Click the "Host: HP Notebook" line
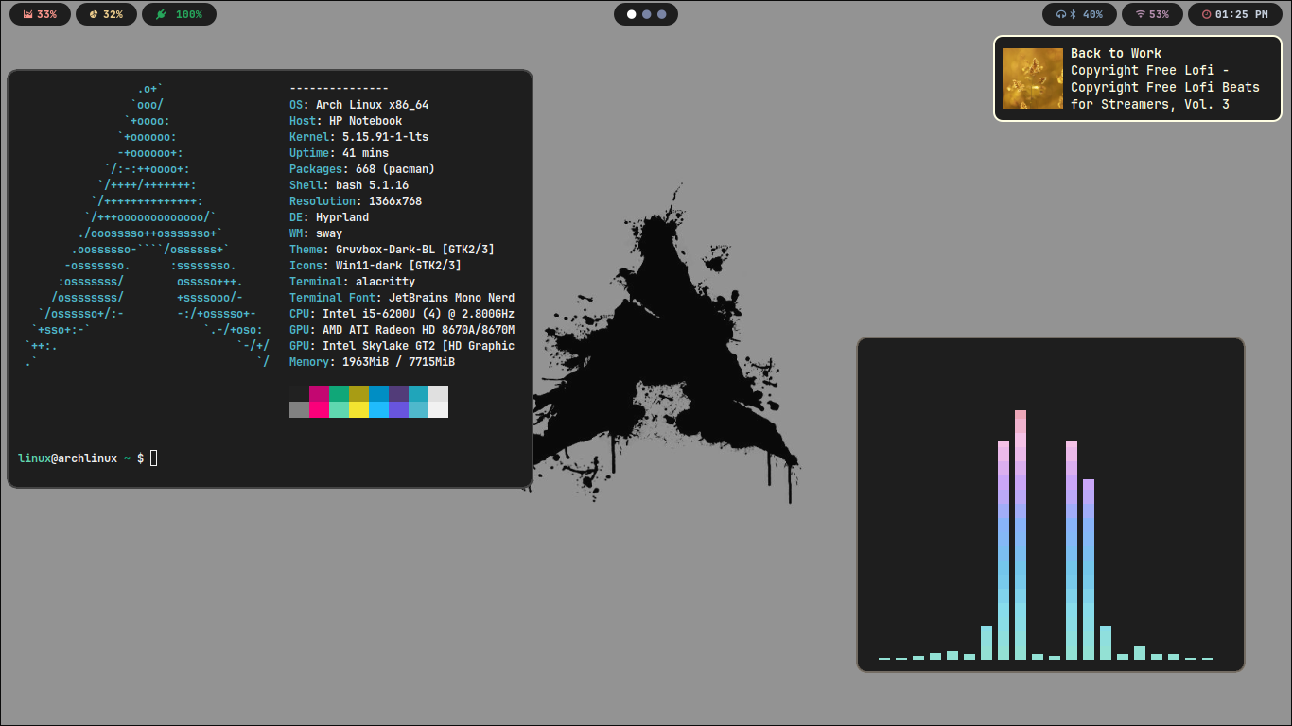Image resolution: width=1292 pixels, height=726 pixels. pos(345,121)
